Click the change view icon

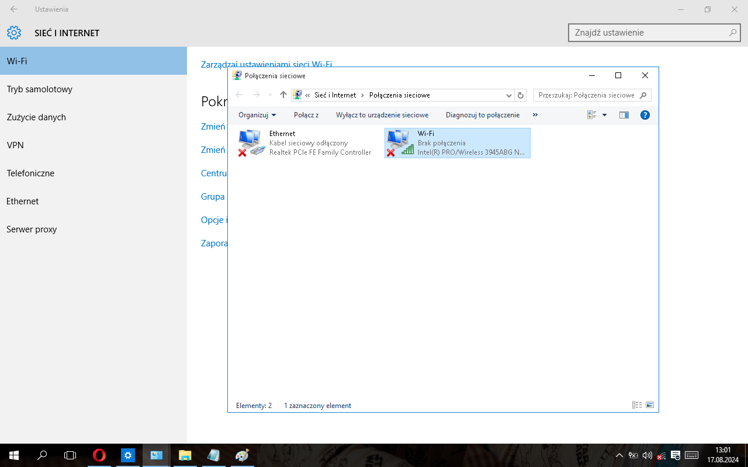591,115
